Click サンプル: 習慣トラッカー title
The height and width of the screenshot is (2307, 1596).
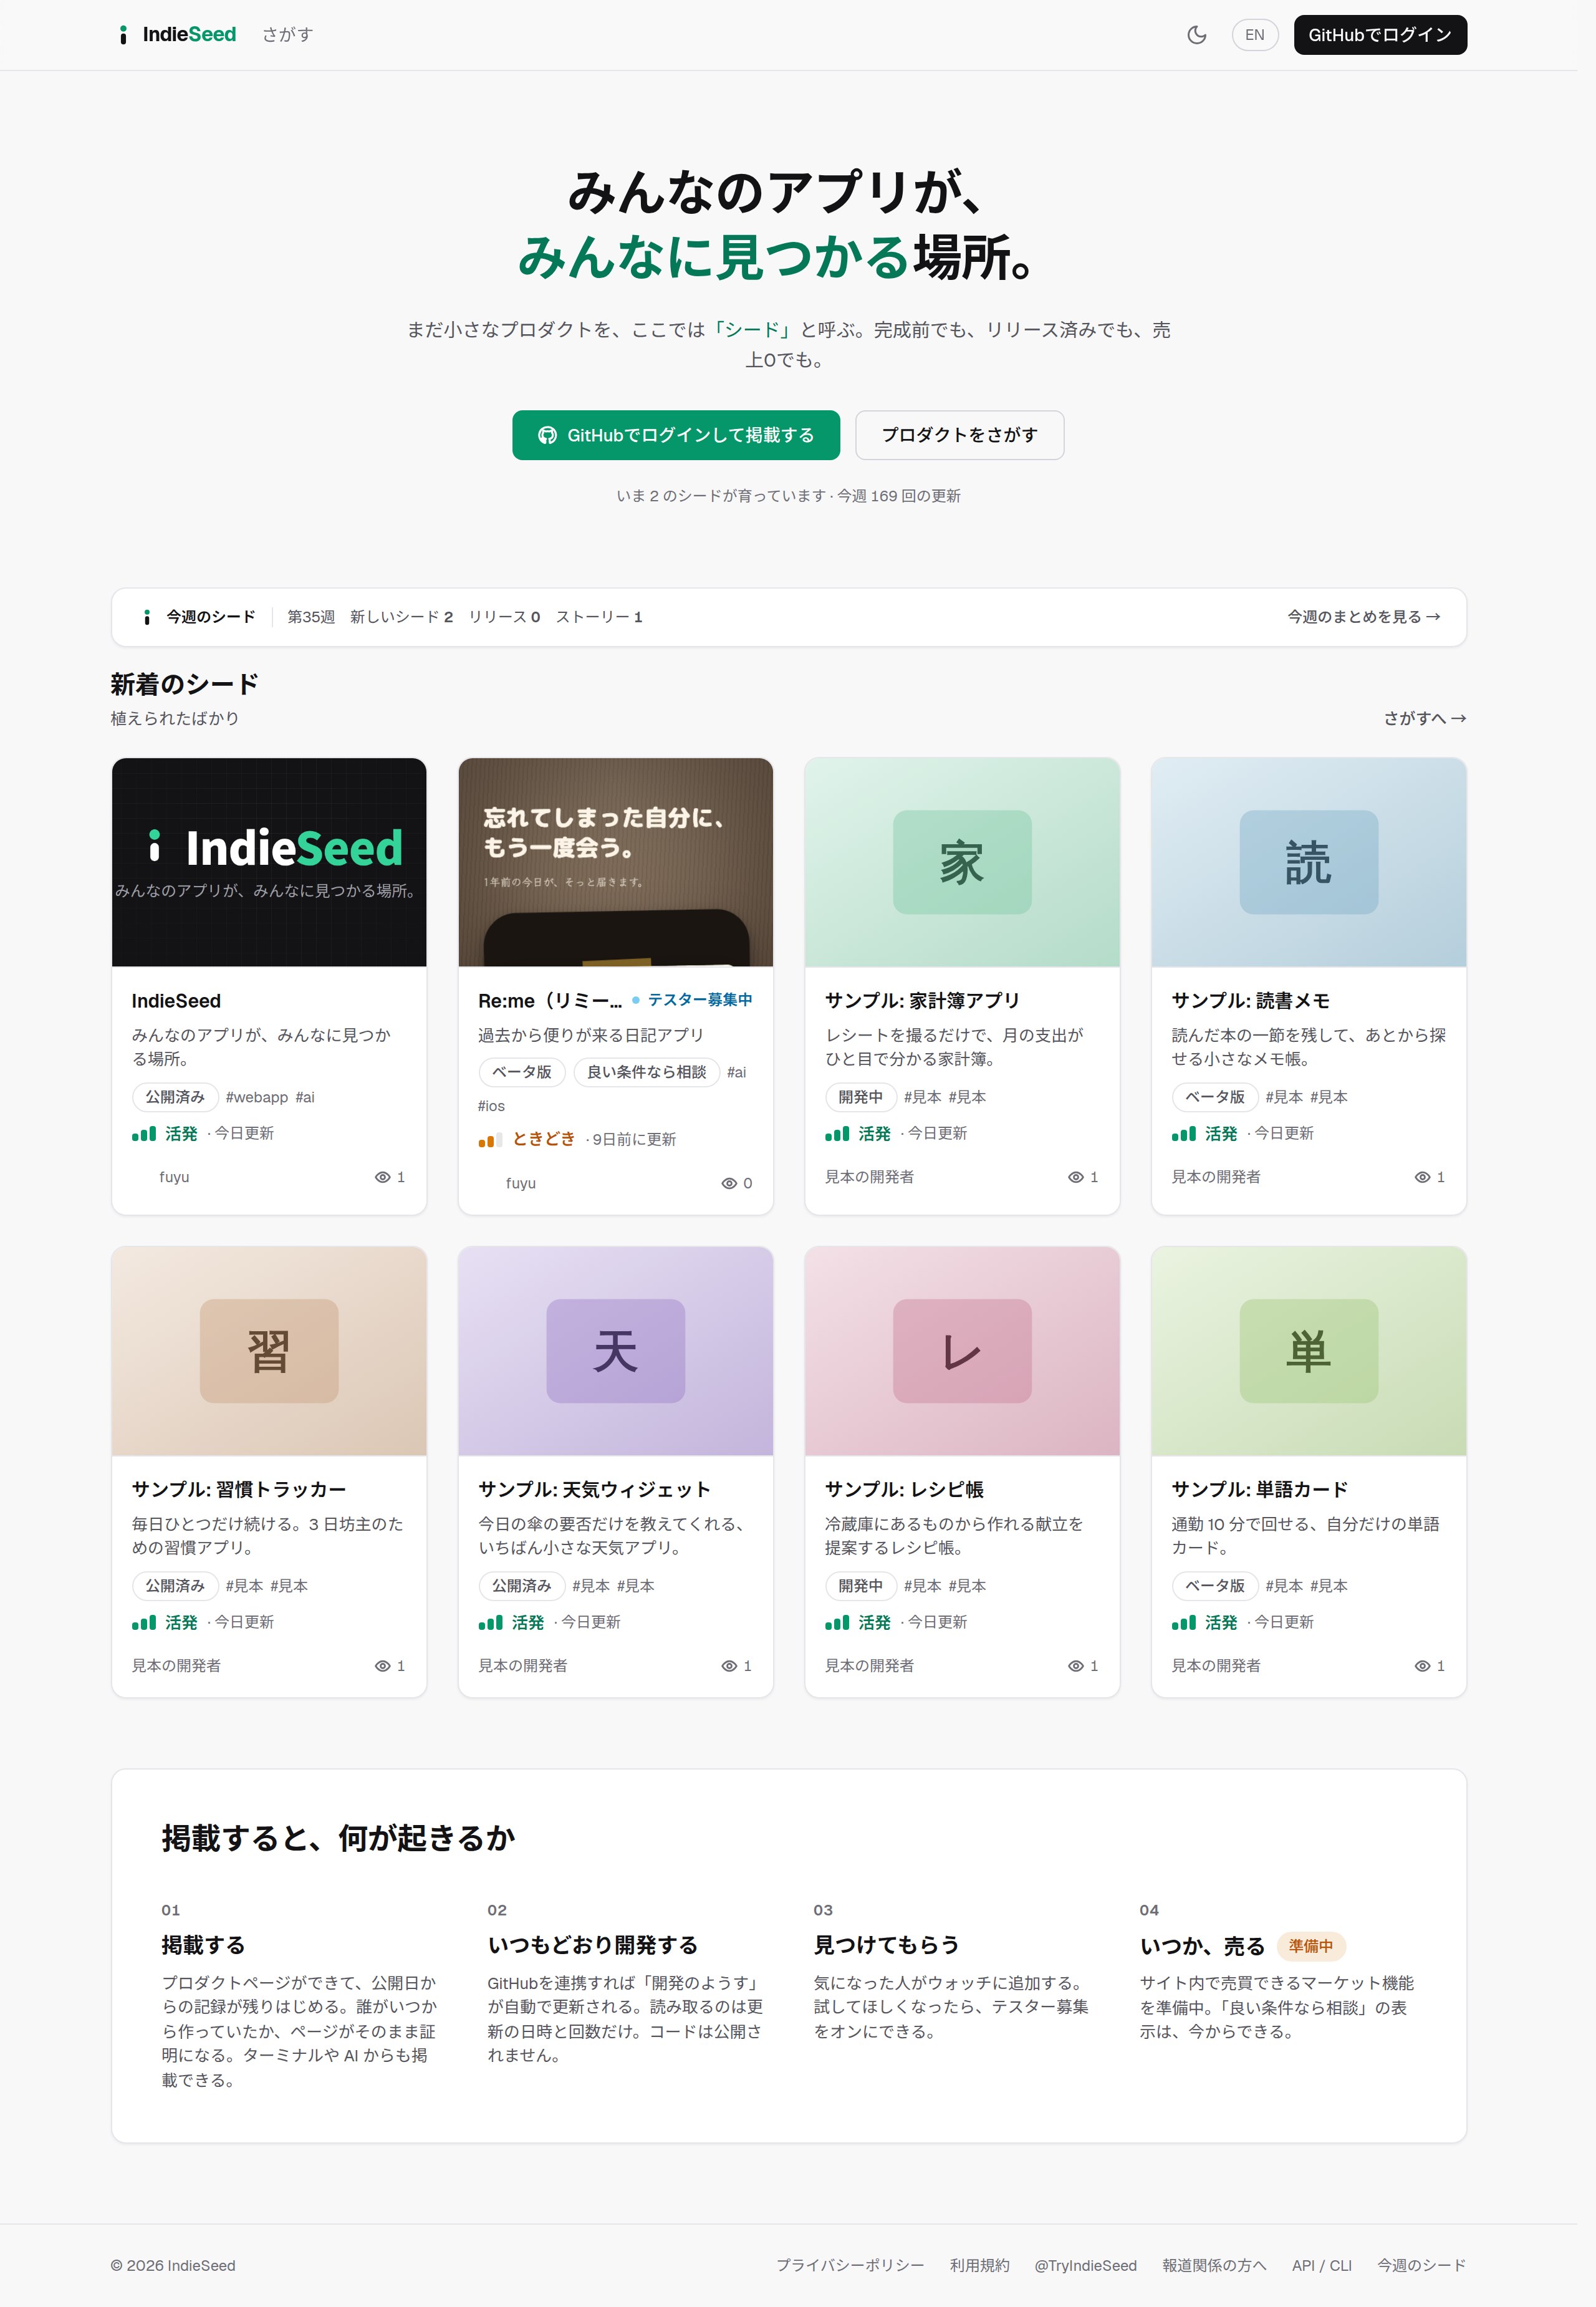239,1489
